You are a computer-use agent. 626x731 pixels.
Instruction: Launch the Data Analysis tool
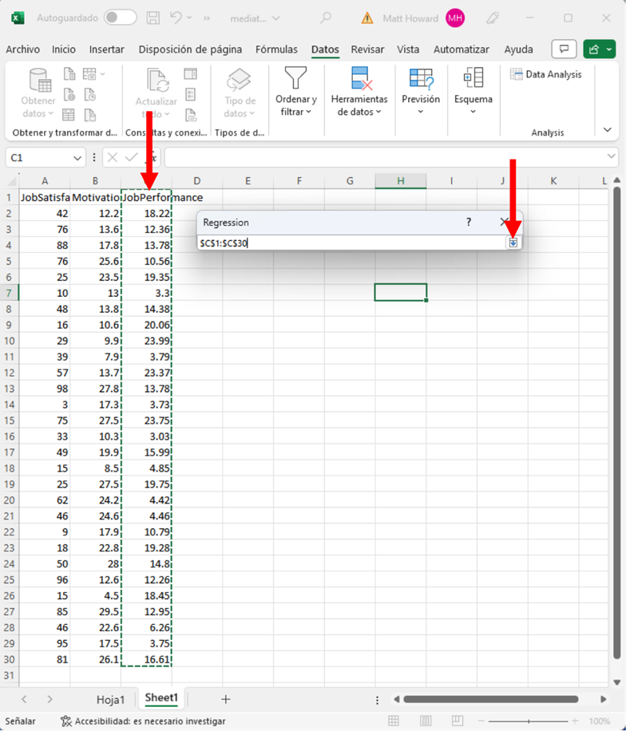click(546, 74)
